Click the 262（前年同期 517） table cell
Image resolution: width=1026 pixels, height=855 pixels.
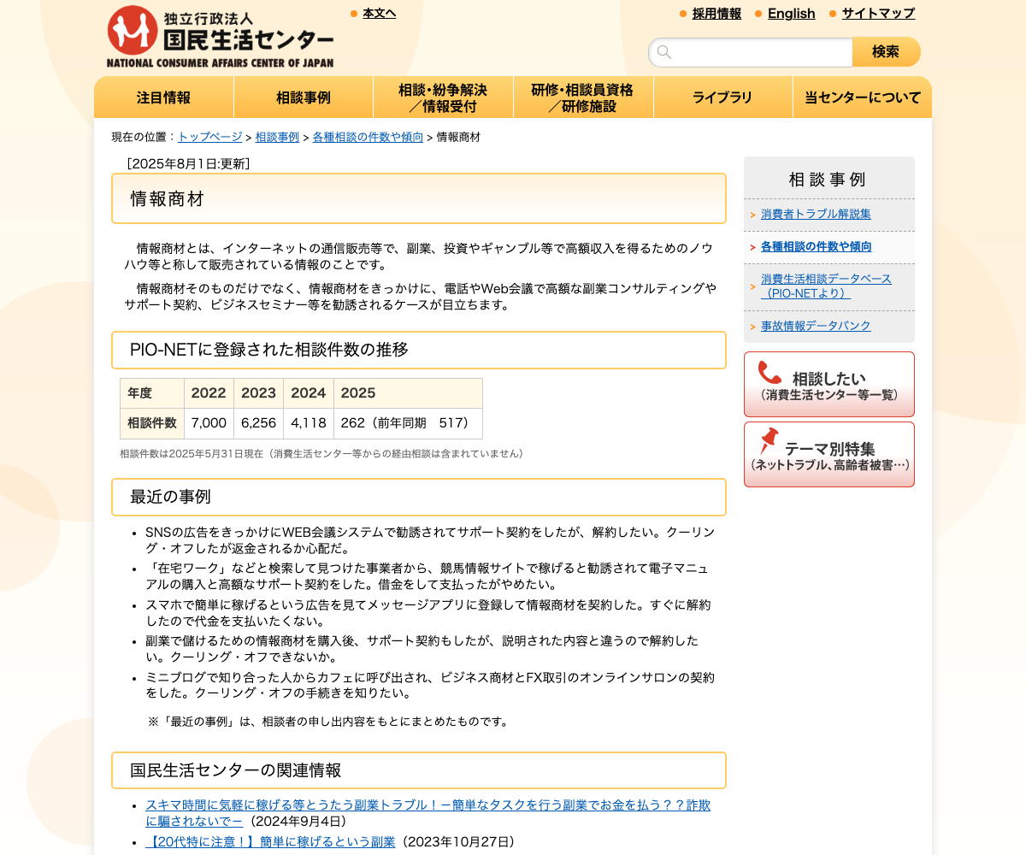(408, 423)
